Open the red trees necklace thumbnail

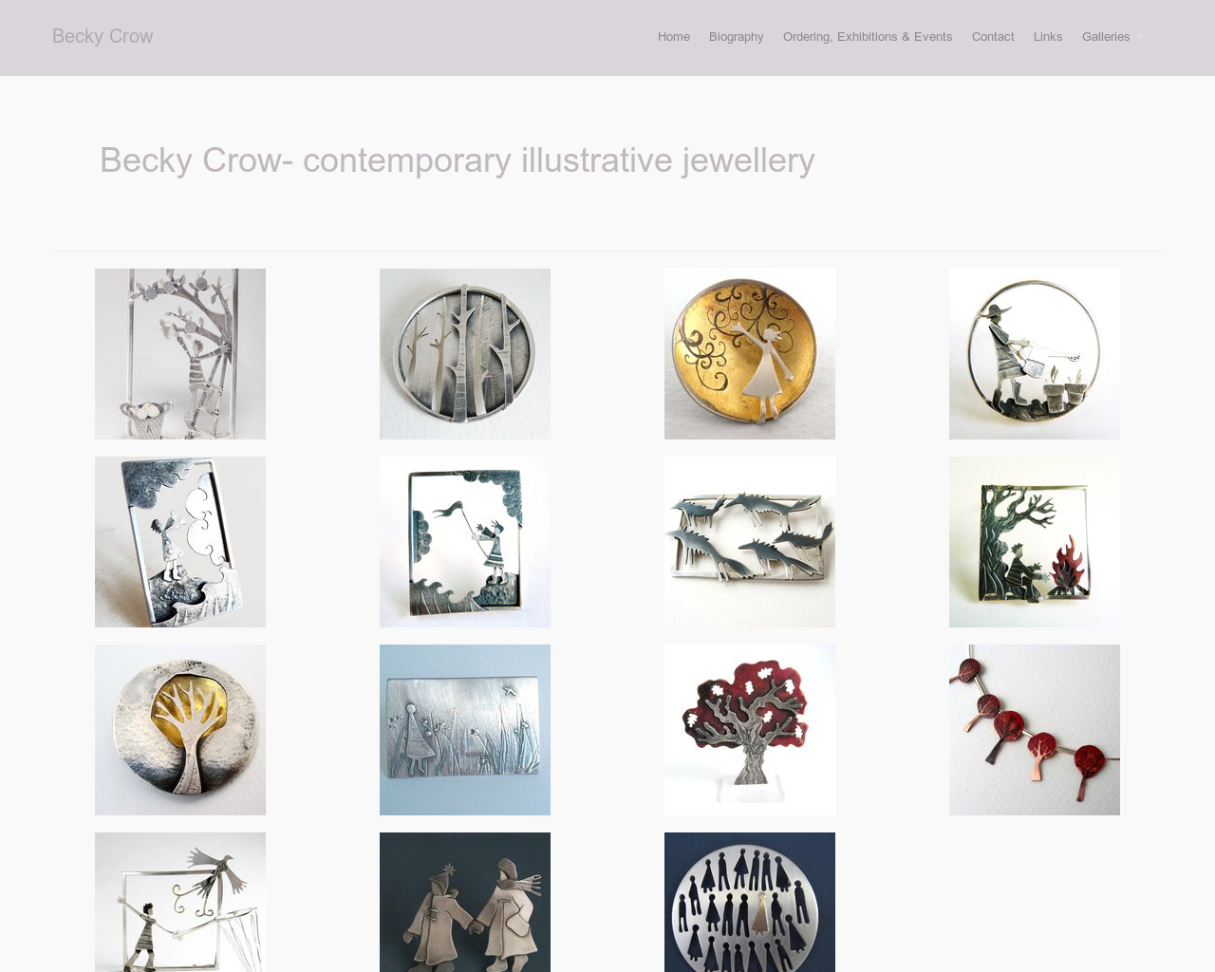tap(1035, 730)
